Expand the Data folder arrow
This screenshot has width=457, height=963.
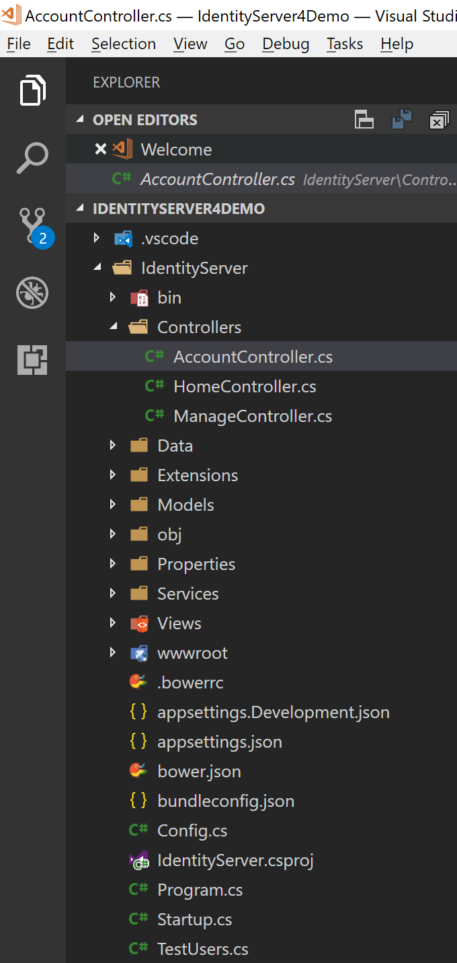(113, 445)
